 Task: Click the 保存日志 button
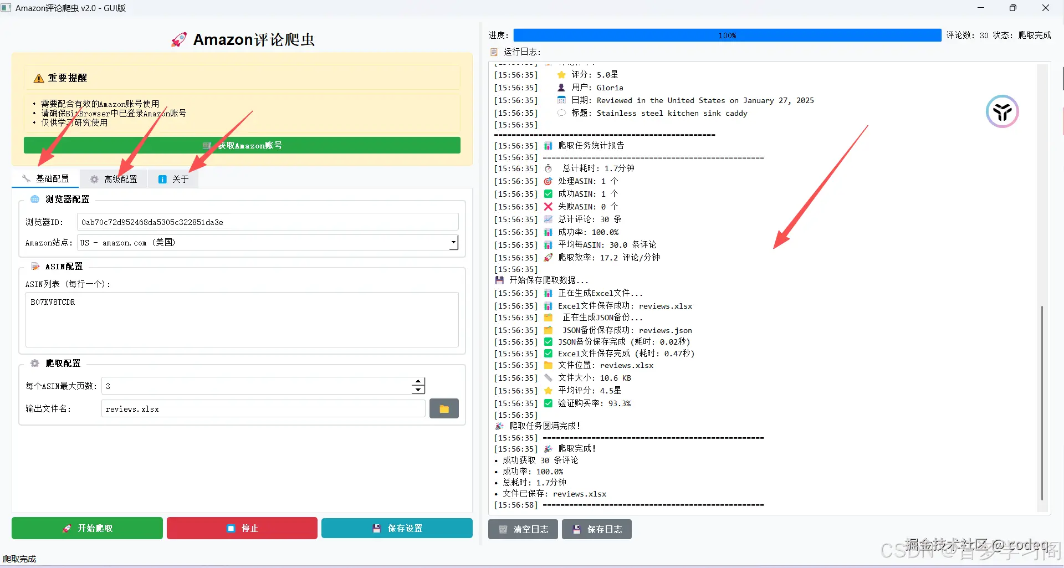(x=597, y=529)
